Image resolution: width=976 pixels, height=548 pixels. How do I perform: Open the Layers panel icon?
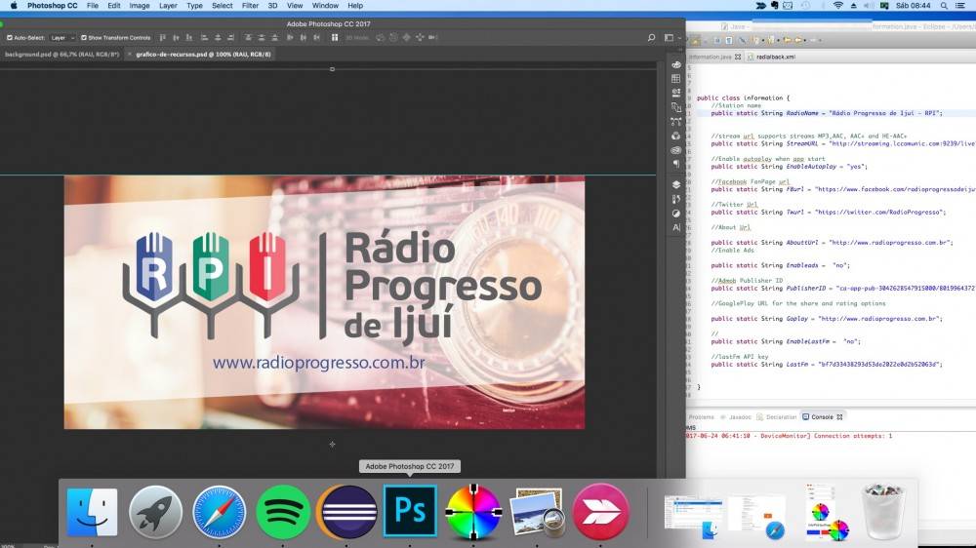[676, 184]
